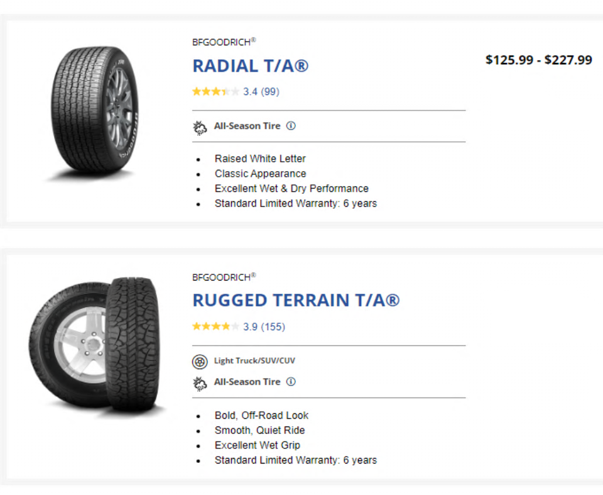Click the star rating for Rugged Terrain T/A

pos(215,326)
